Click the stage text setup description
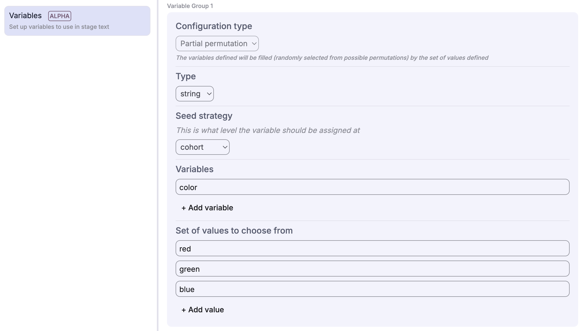The image size is (583, 331). coord(59,27)
